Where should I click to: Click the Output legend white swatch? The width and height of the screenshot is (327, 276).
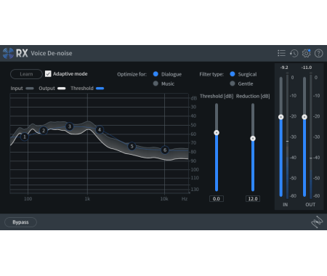point(62,89)
